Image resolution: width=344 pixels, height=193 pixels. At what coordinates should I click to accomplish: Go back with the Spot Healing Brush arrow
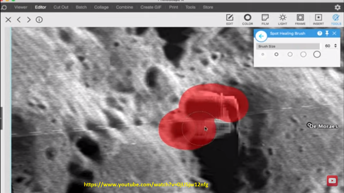pos(261,36)
